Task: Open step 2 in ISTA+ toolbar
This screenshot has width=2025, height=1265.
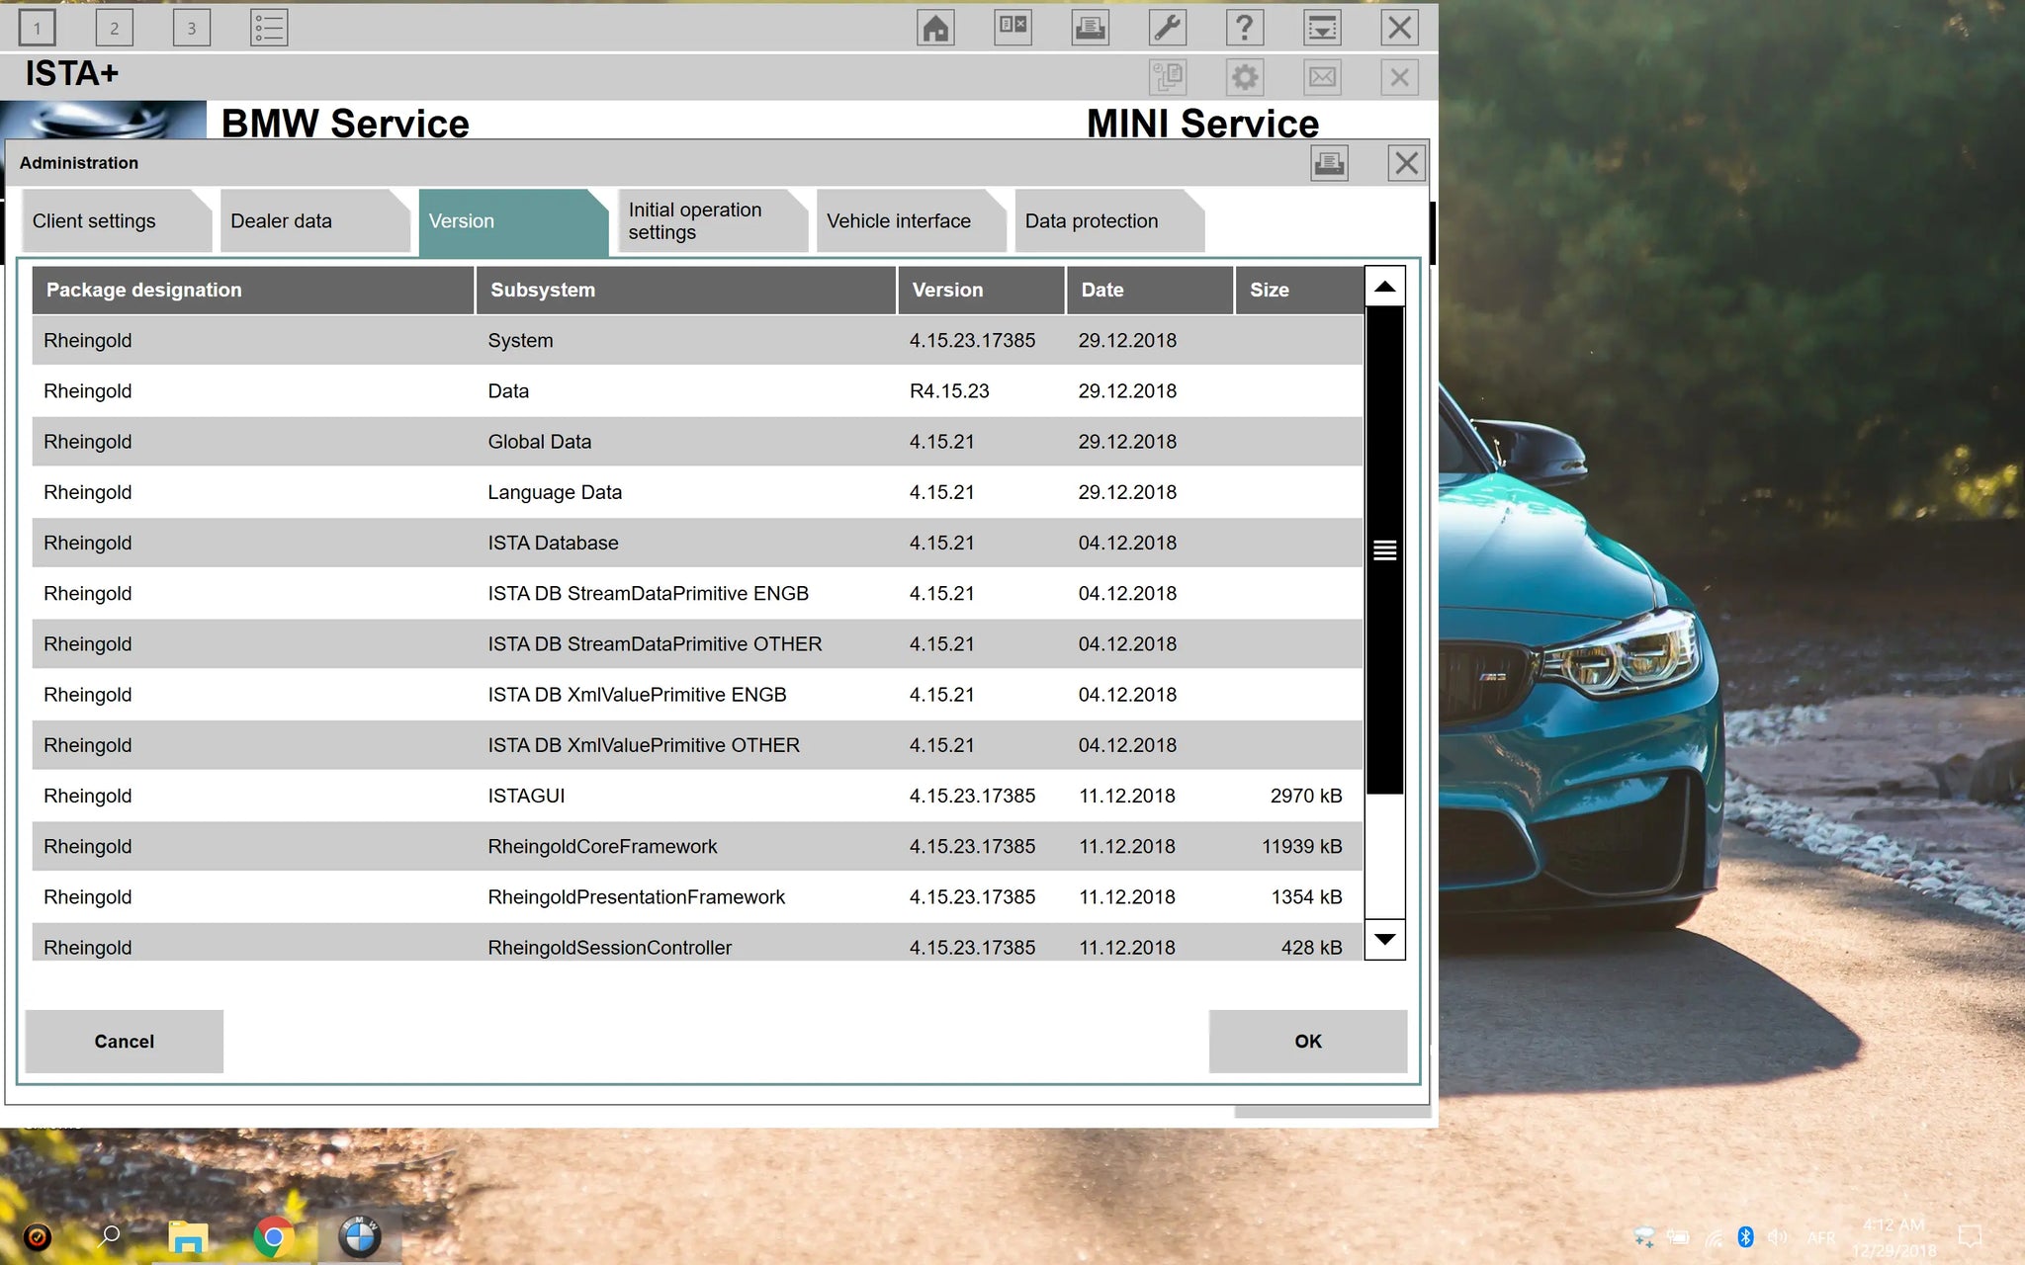Action: (x=115, y=28)
